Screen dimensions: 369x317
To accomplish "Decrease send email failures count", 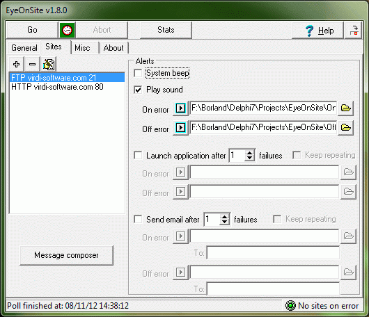I will [x=224, y=222].
